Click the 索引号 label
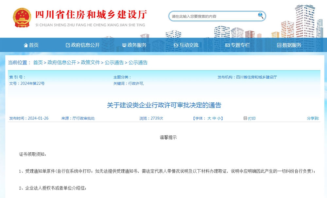Image resolution: width=327 pixels, height=198 pixels. coord(17,77)
